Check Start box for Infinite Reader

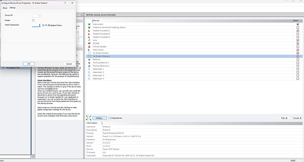298,47
